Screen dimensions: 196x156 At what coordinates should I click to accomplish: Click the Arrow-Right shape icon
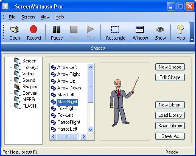coord(53,74)
